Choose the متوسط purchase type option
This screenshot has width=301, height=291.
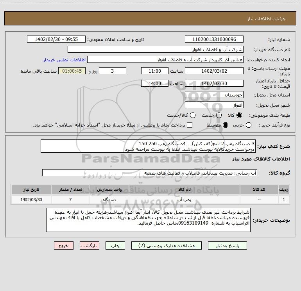[x=226, y=125]
